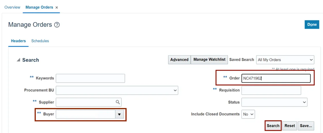Click the Save... button
Screen dimensions: 323x133
click(x=306, y=126)
